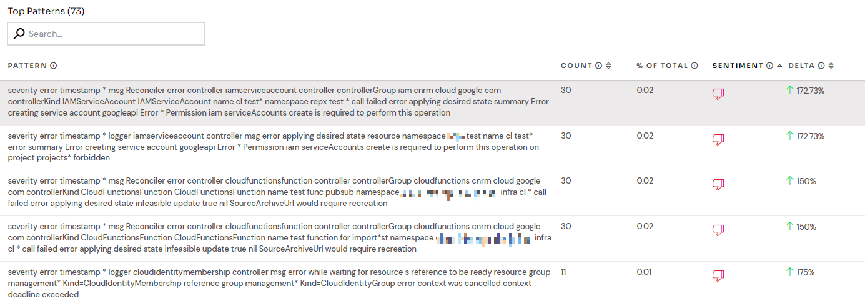Open the iamserviceaccount logger error pattern row

[x=432, y=147]
